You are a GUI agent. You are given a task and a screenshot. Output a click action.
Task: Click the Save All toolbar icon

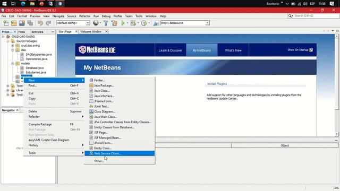pyautogui.click(x=30, y=23)
